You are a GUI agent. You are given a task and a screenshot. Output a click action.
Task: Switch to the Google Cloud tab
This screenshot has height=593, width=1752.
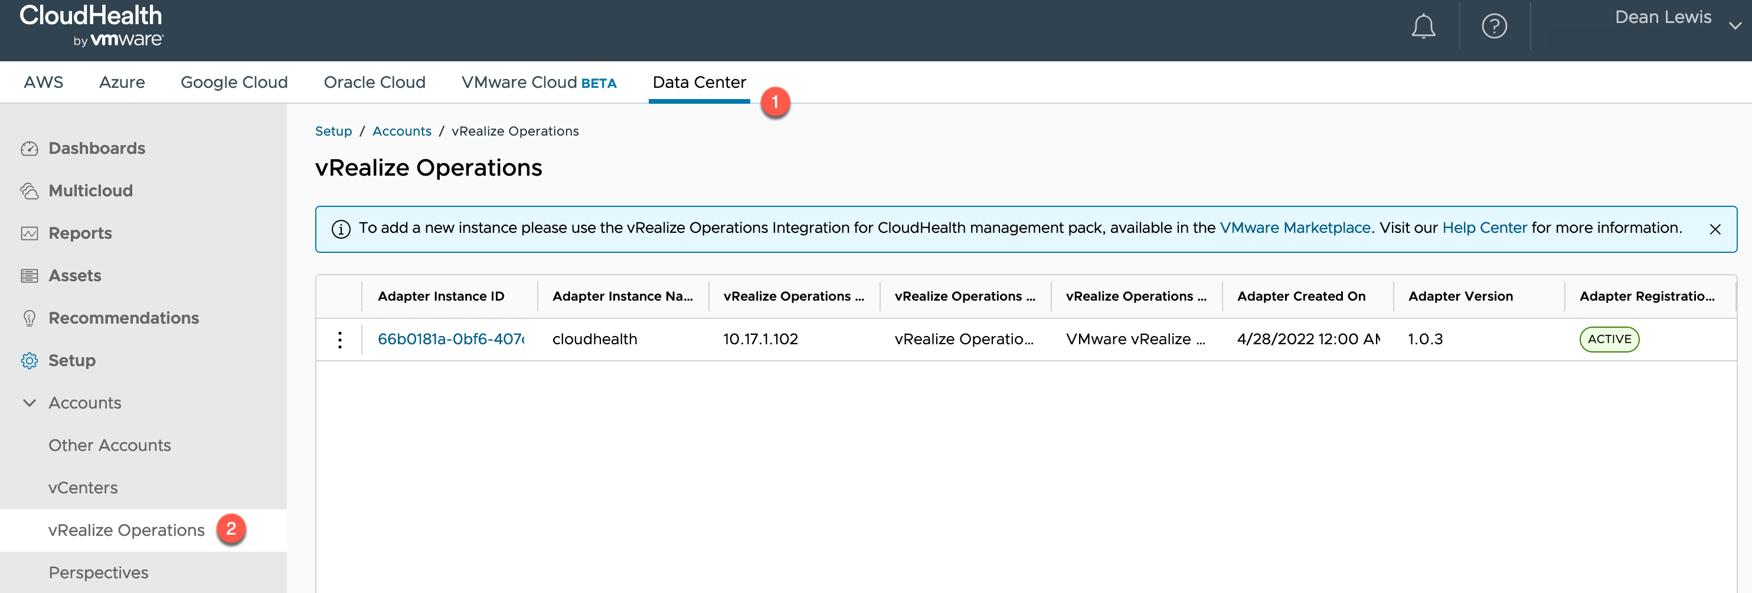(x=234, y=82)
